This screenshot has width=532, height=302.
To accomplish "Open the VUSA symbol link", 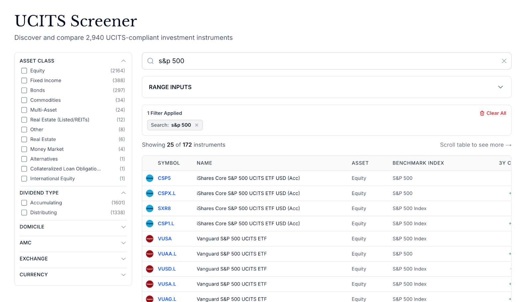I will click(165, 239).
